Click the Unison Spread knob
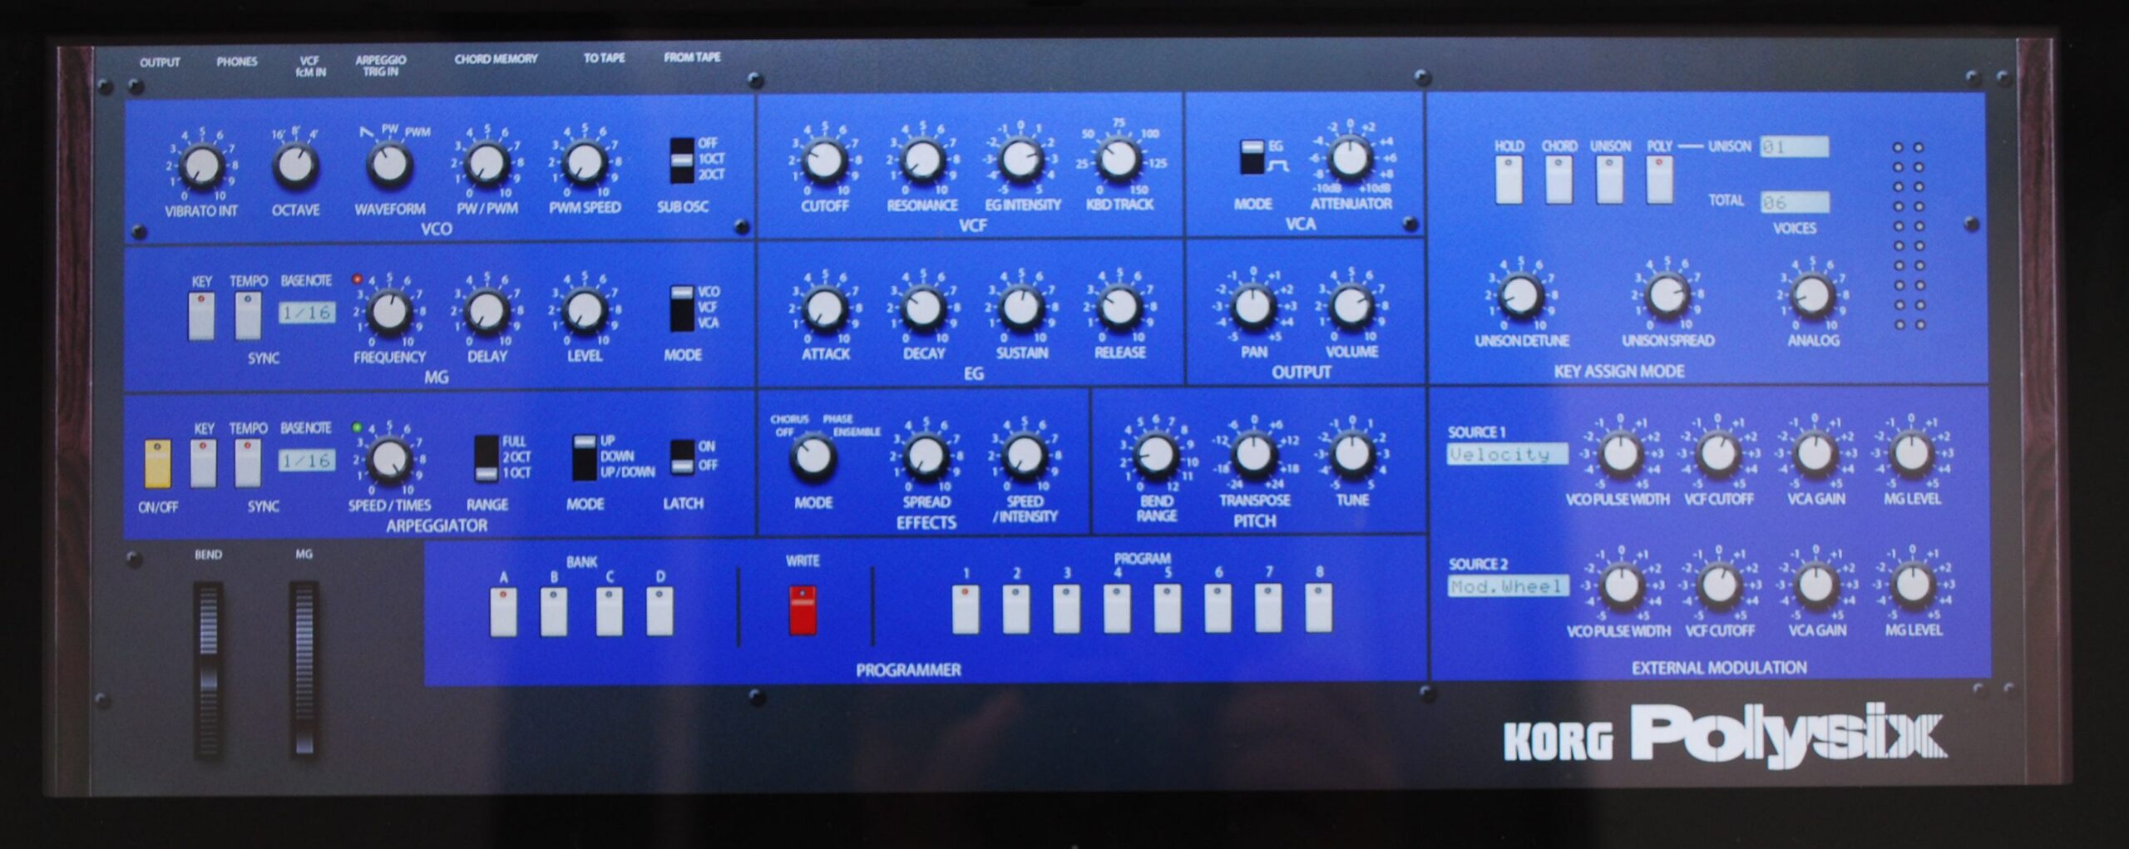Viewport: 2129px width, 849px height. [1667, 295]
